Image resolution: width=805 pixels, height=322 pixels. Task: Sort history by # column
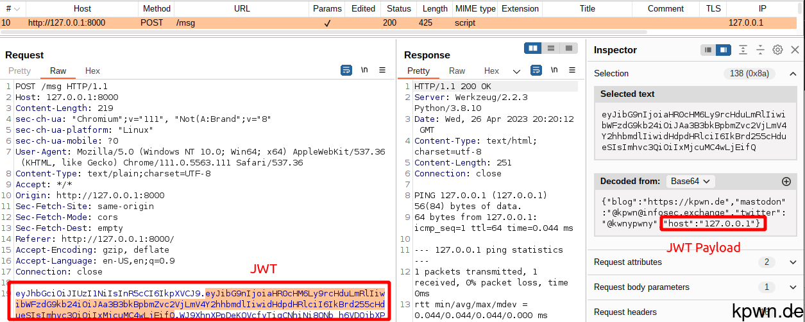click(12, 8)
